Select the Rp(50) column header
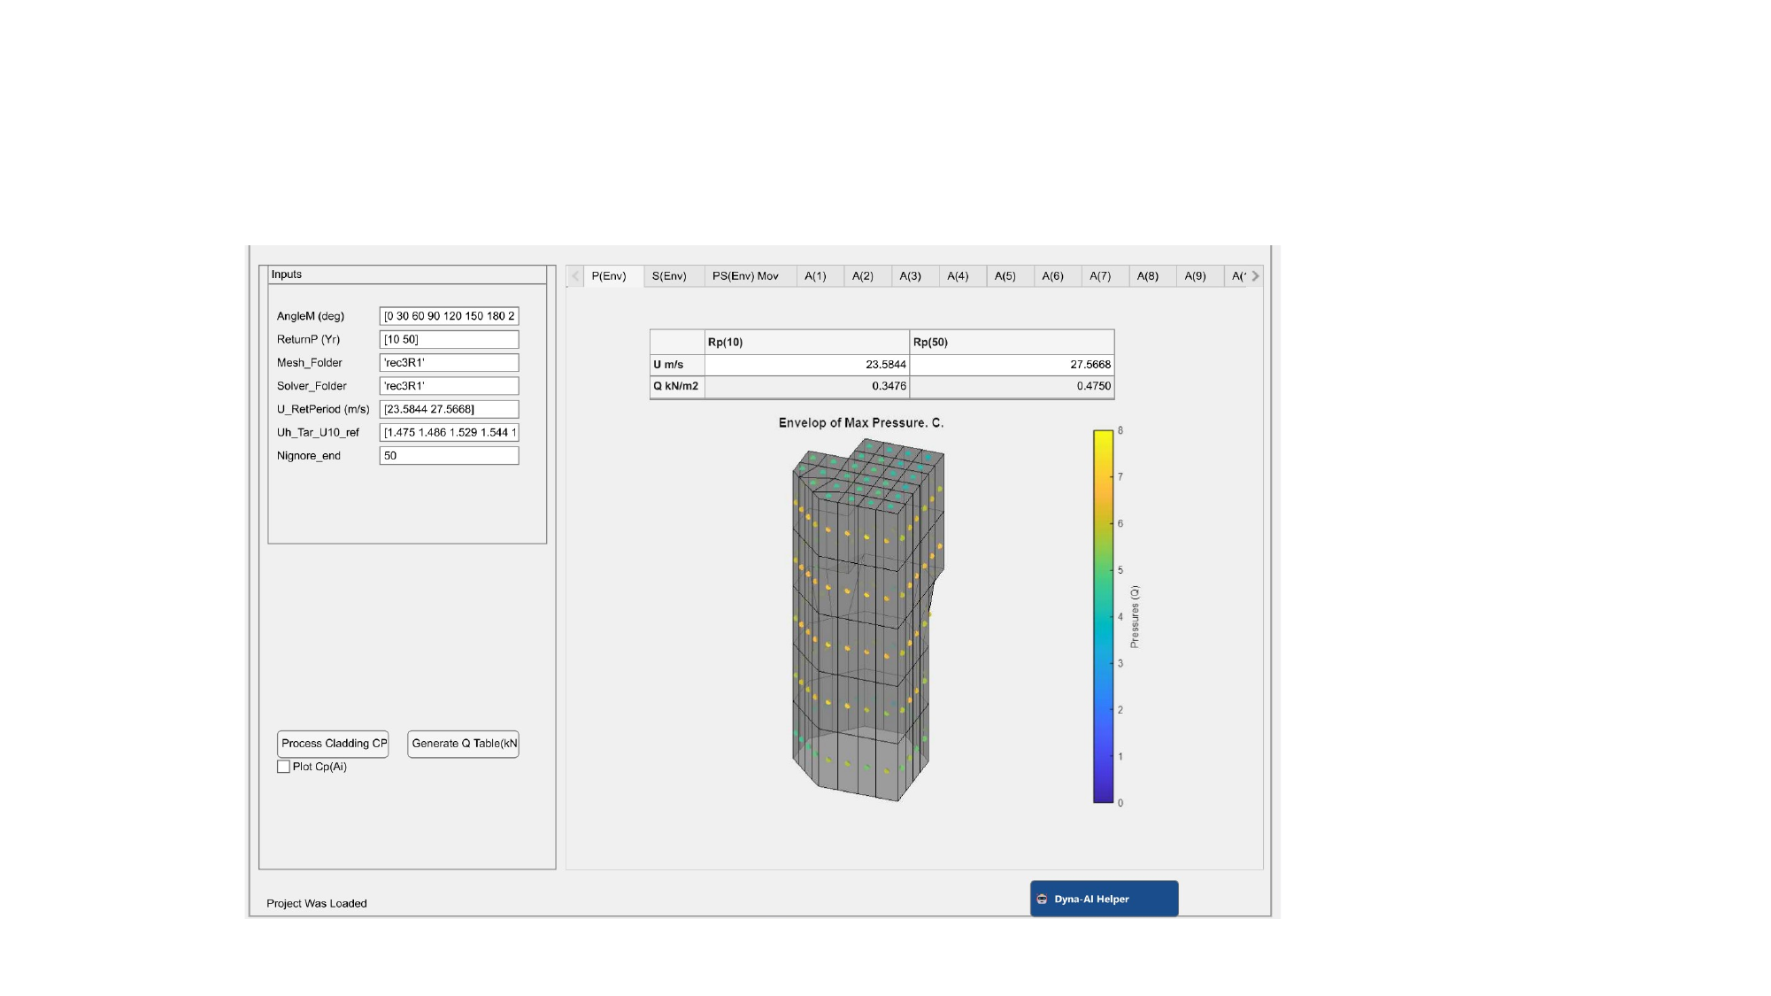 click(x=1011, y=343)
